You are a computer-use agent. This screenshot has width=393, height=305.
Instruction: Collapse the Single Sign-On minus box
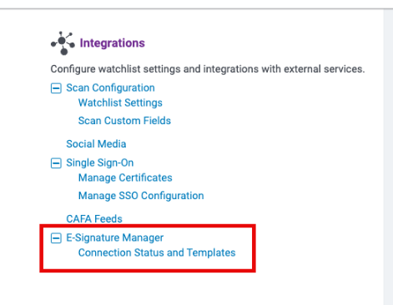(56, 163)
